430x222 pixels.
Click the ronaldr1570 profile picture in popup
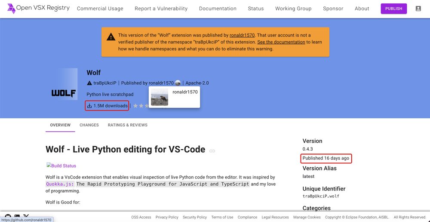160,97
